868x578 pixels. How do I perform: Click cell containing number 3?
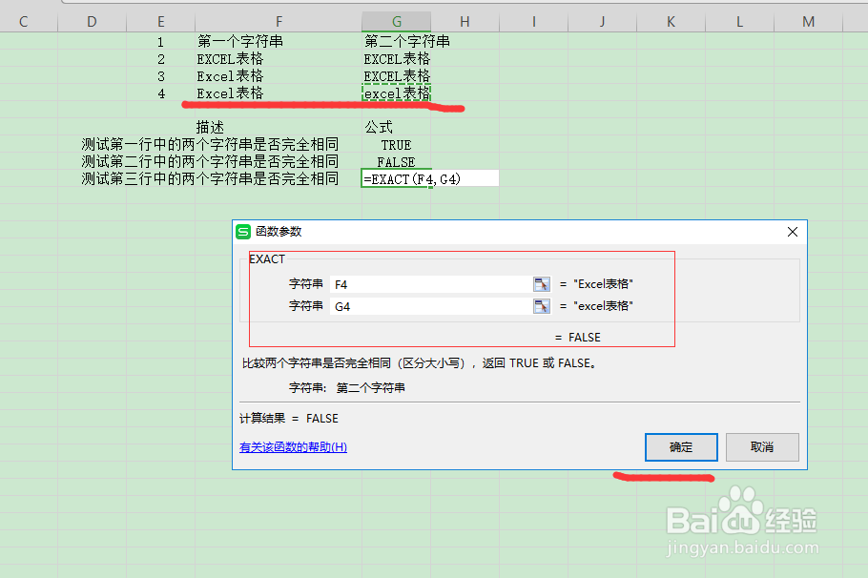[x=160, y=76]
